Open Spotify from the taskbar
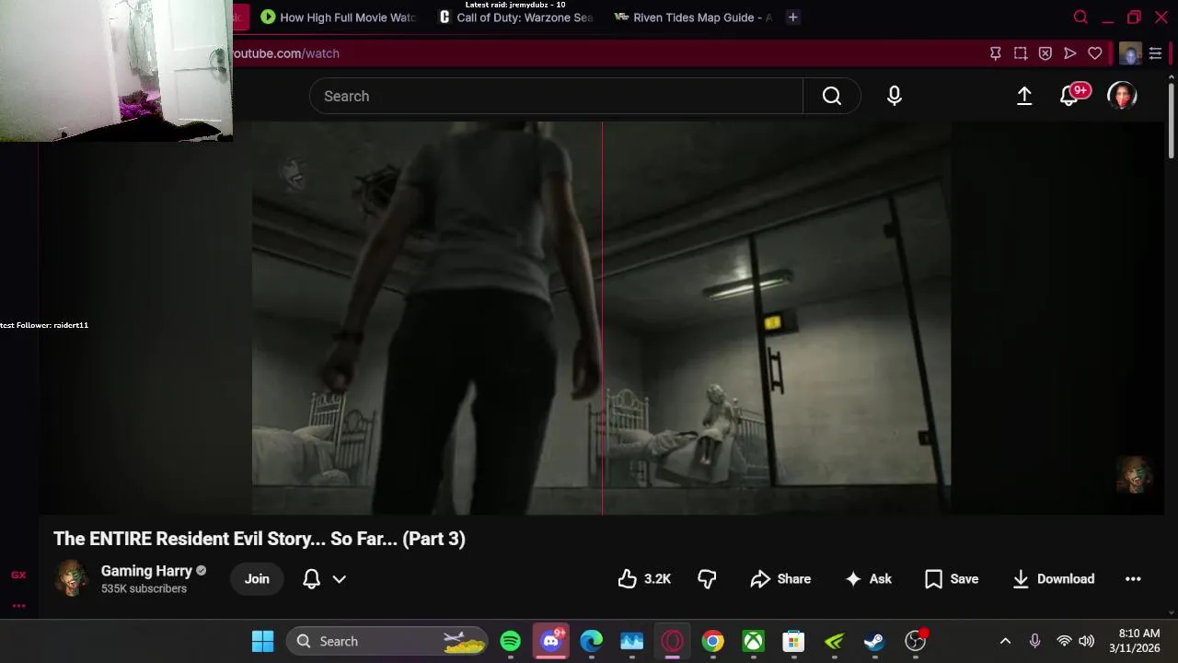1178x663 pixels. [511, 641]
